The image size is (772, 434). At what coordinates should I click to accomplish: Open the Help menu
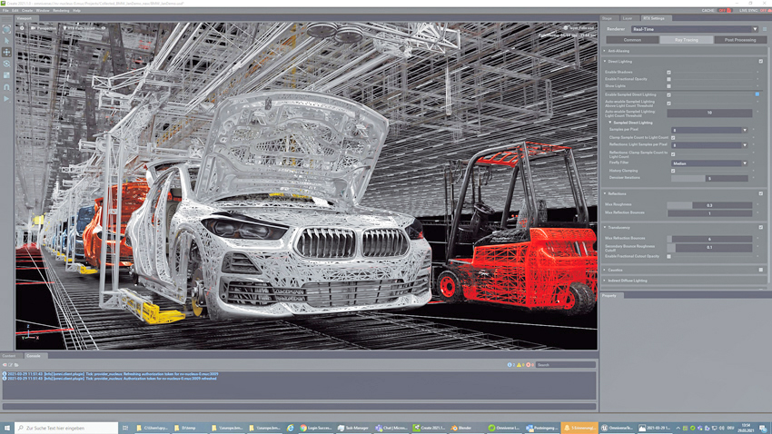[x=76, y=10]
